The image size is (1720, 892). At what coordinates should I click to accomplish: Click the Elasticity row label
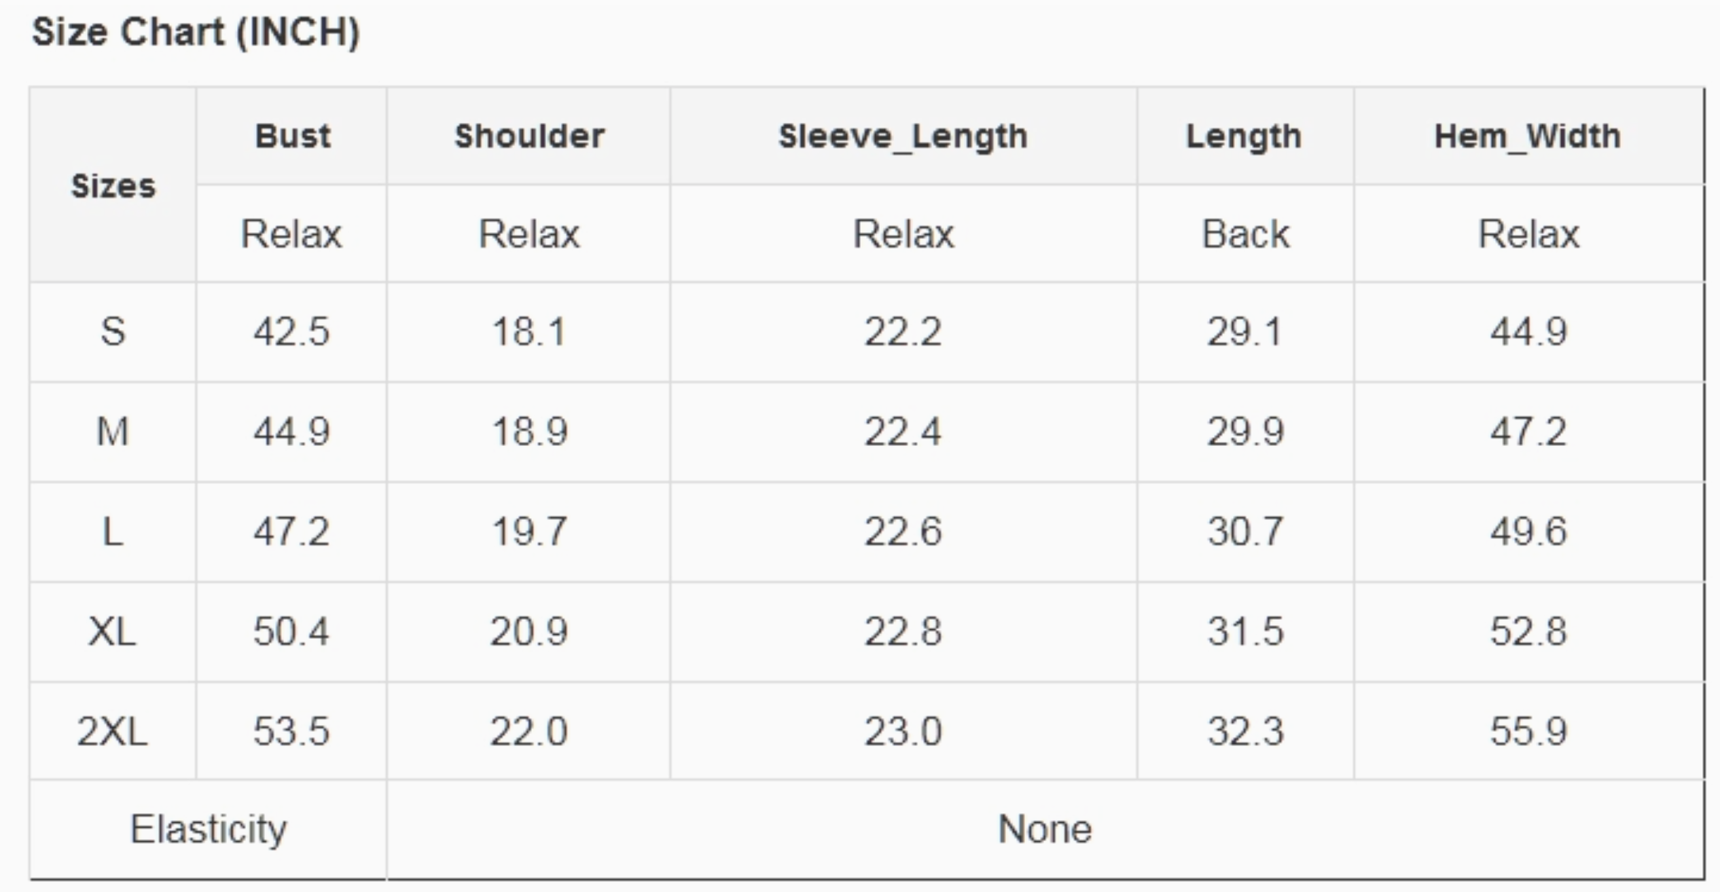[209, 830]
